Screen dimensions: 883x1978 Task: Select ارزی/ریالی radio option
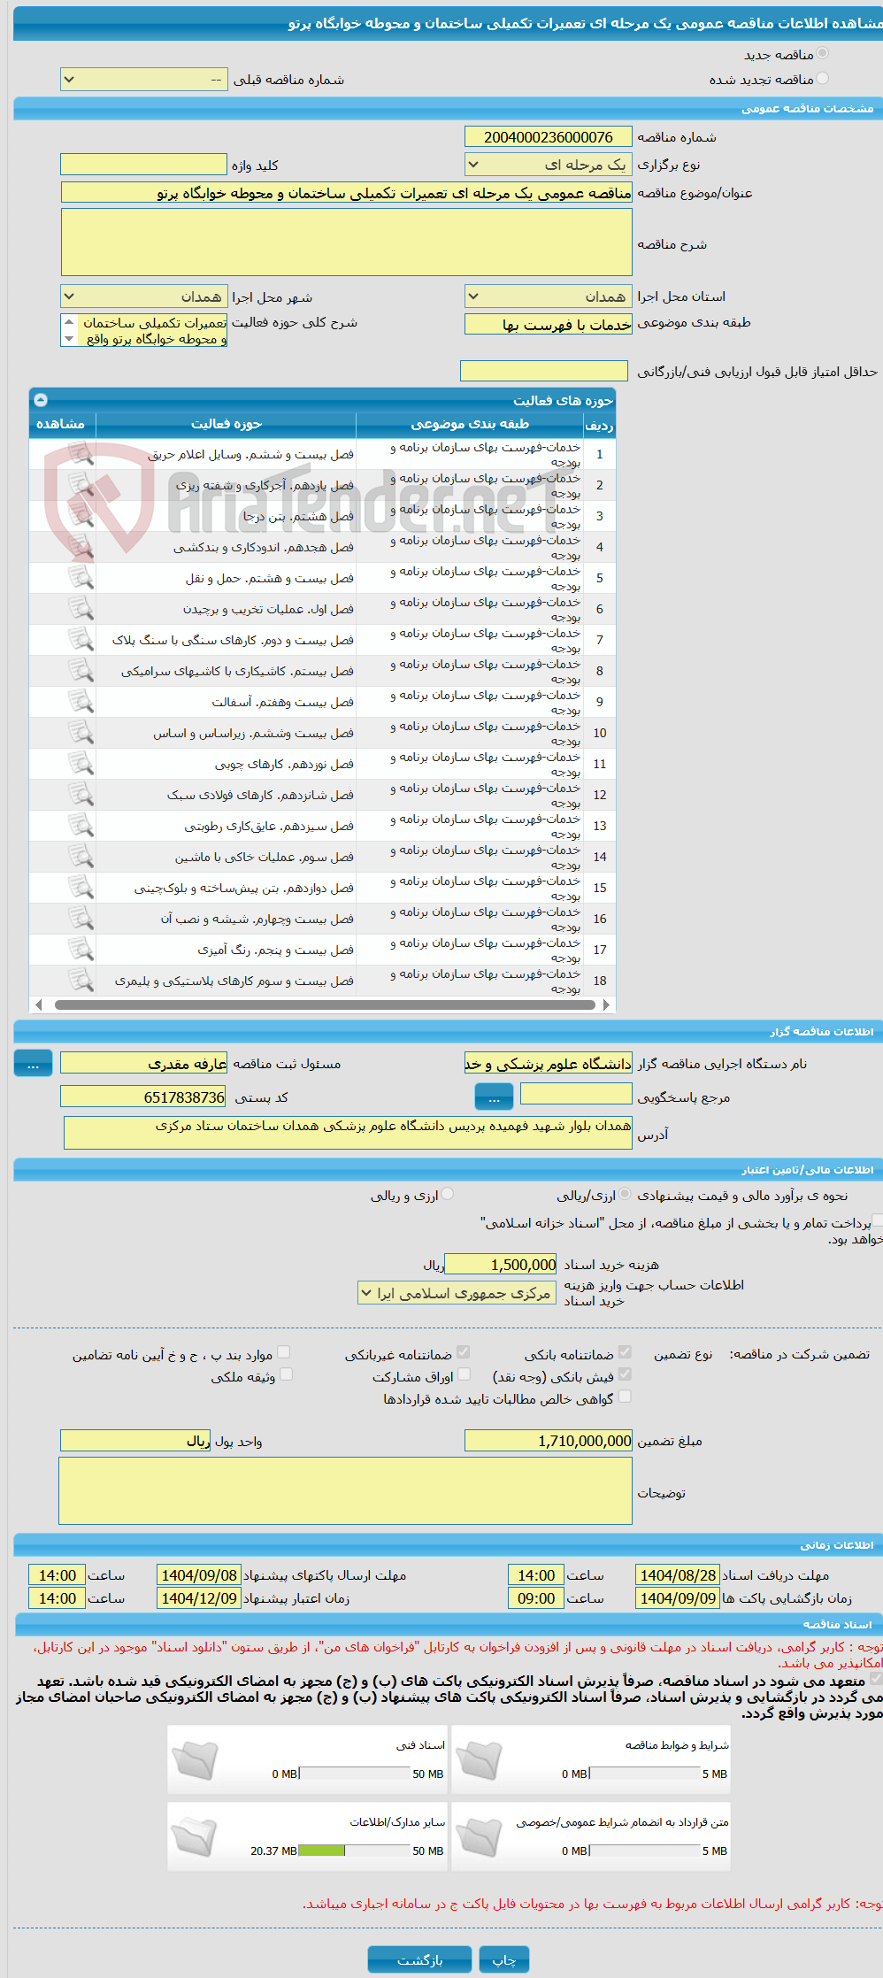[626, 1195]
